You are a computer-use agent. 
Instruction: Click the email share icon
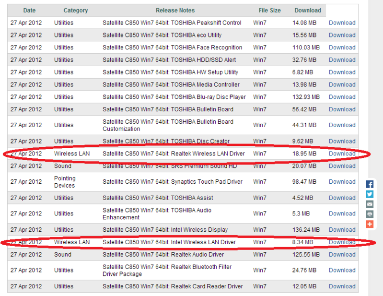click(x=370, y=204)
